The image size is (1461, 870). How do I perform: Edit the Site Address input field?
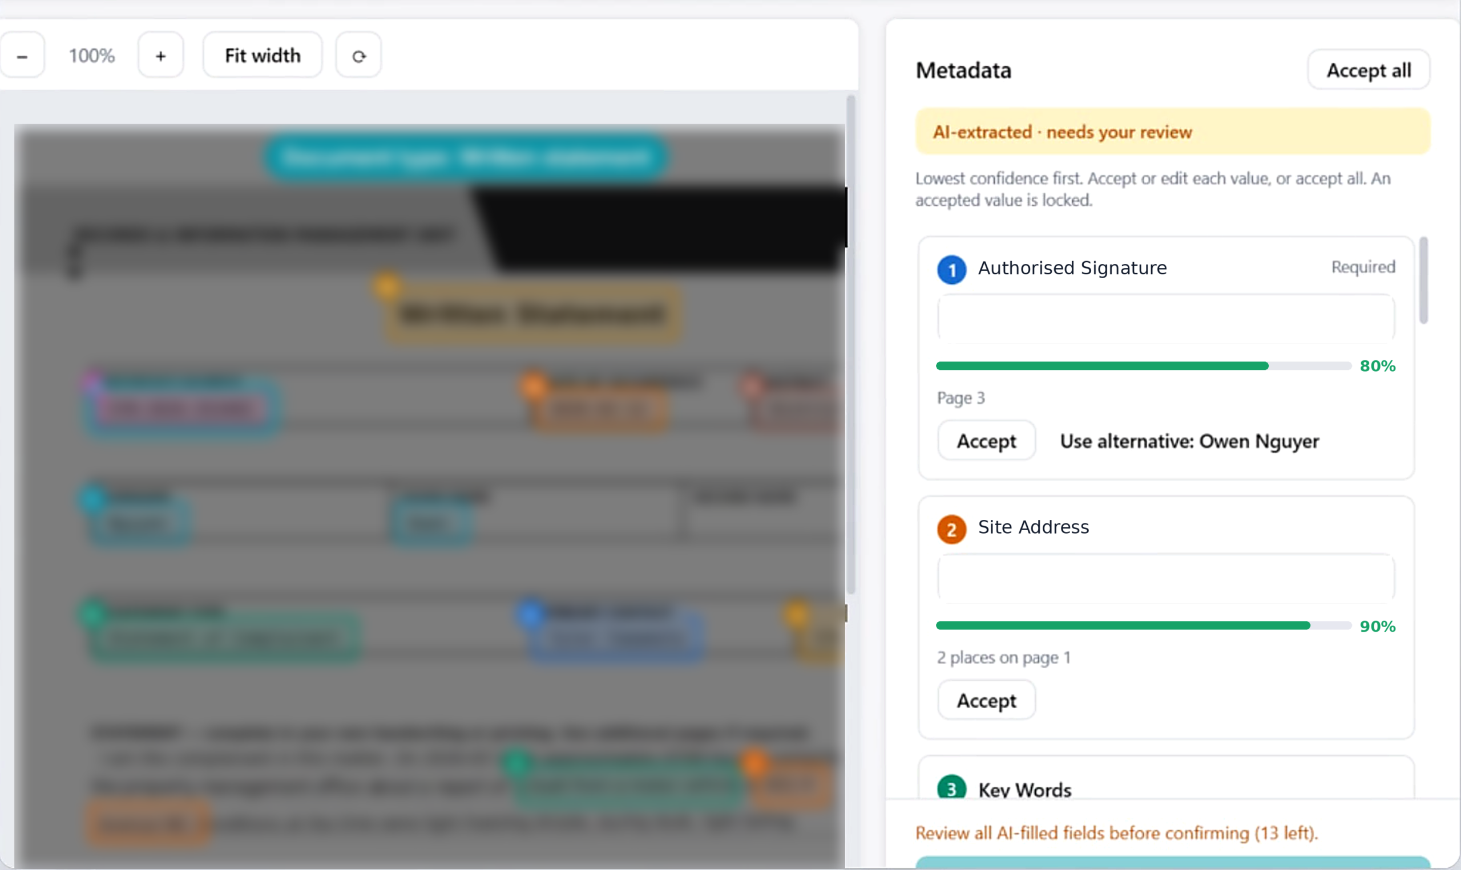1166,578
